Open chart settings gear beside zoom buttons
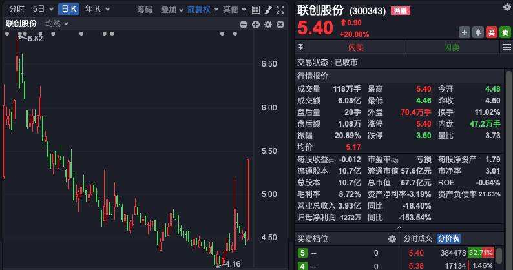This screenshot has height=270, width=513. (267, 24)
